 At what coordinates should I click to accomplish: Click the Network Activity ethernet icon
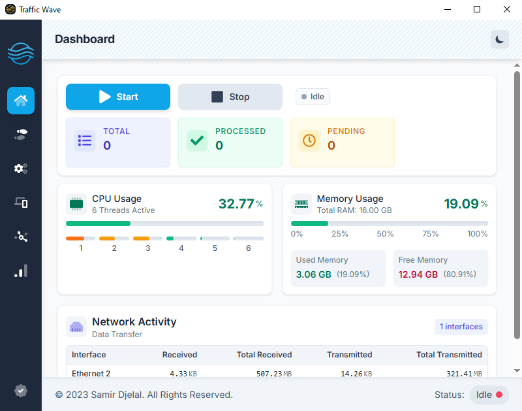tap(76, 327)
